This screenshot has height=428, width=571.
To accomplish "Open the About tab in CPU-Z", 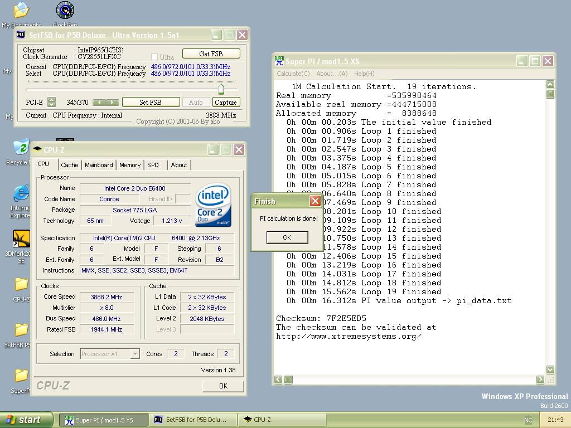I will tap(179, 165).
